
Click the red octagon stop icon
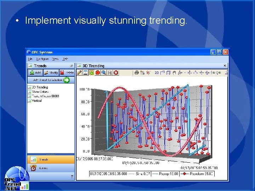tap(98, 73)
